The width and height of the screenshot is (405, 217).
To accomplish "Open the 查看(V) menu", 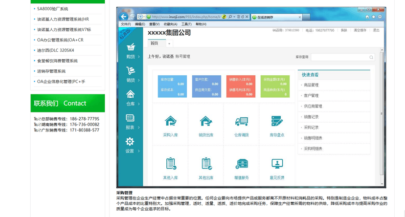I will point(154,24).
